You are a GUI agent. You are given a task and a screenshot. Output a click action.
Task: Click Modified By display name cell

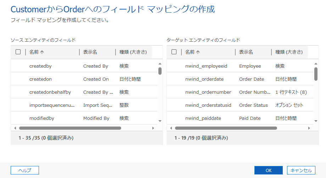tap(96, 118)
